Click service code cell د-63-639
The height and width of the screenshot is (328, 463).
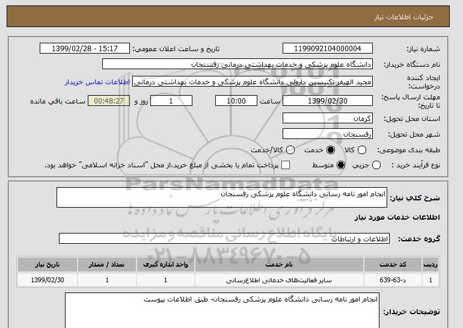[x=393, y=280]
